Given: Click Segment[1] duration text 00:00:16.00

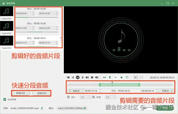Looking at the screenshot, I should [x=40, y=9].
